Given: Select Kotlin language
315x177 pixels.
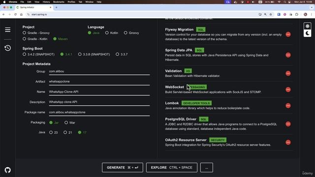Looking at the screenshot, I should point(112,33).
